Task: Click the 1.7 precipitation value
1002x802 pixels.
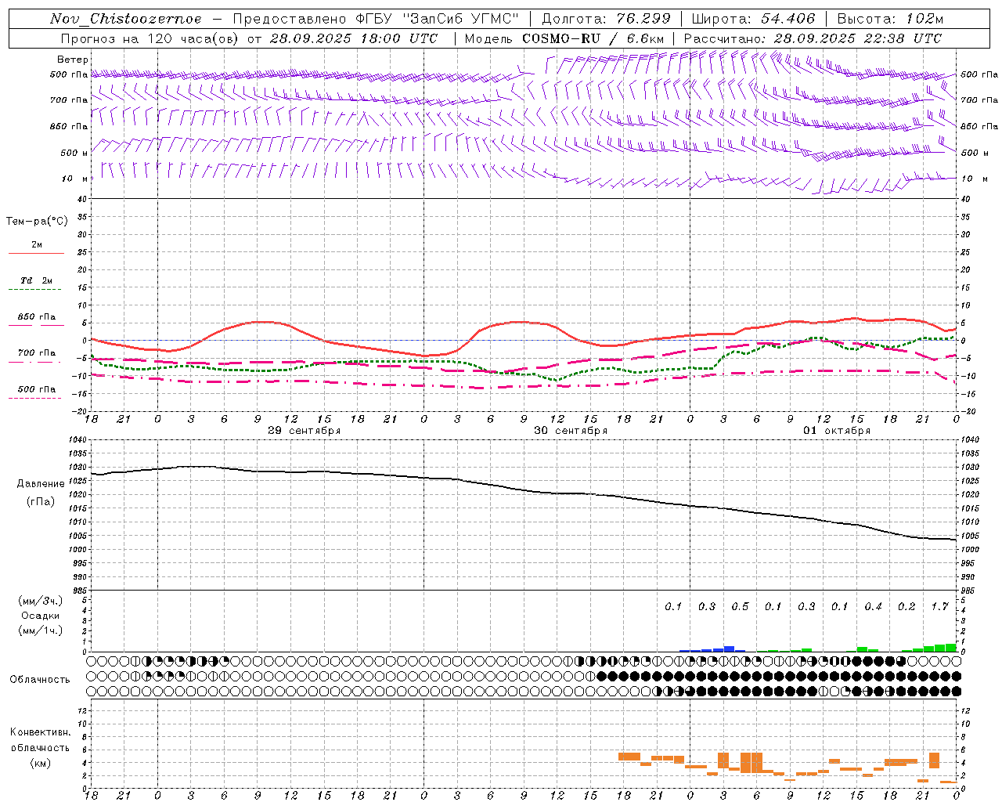Action: click(939, 607)
